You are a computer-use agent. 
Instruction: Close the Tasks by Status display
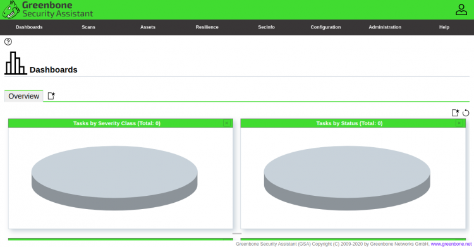point(459,123)
